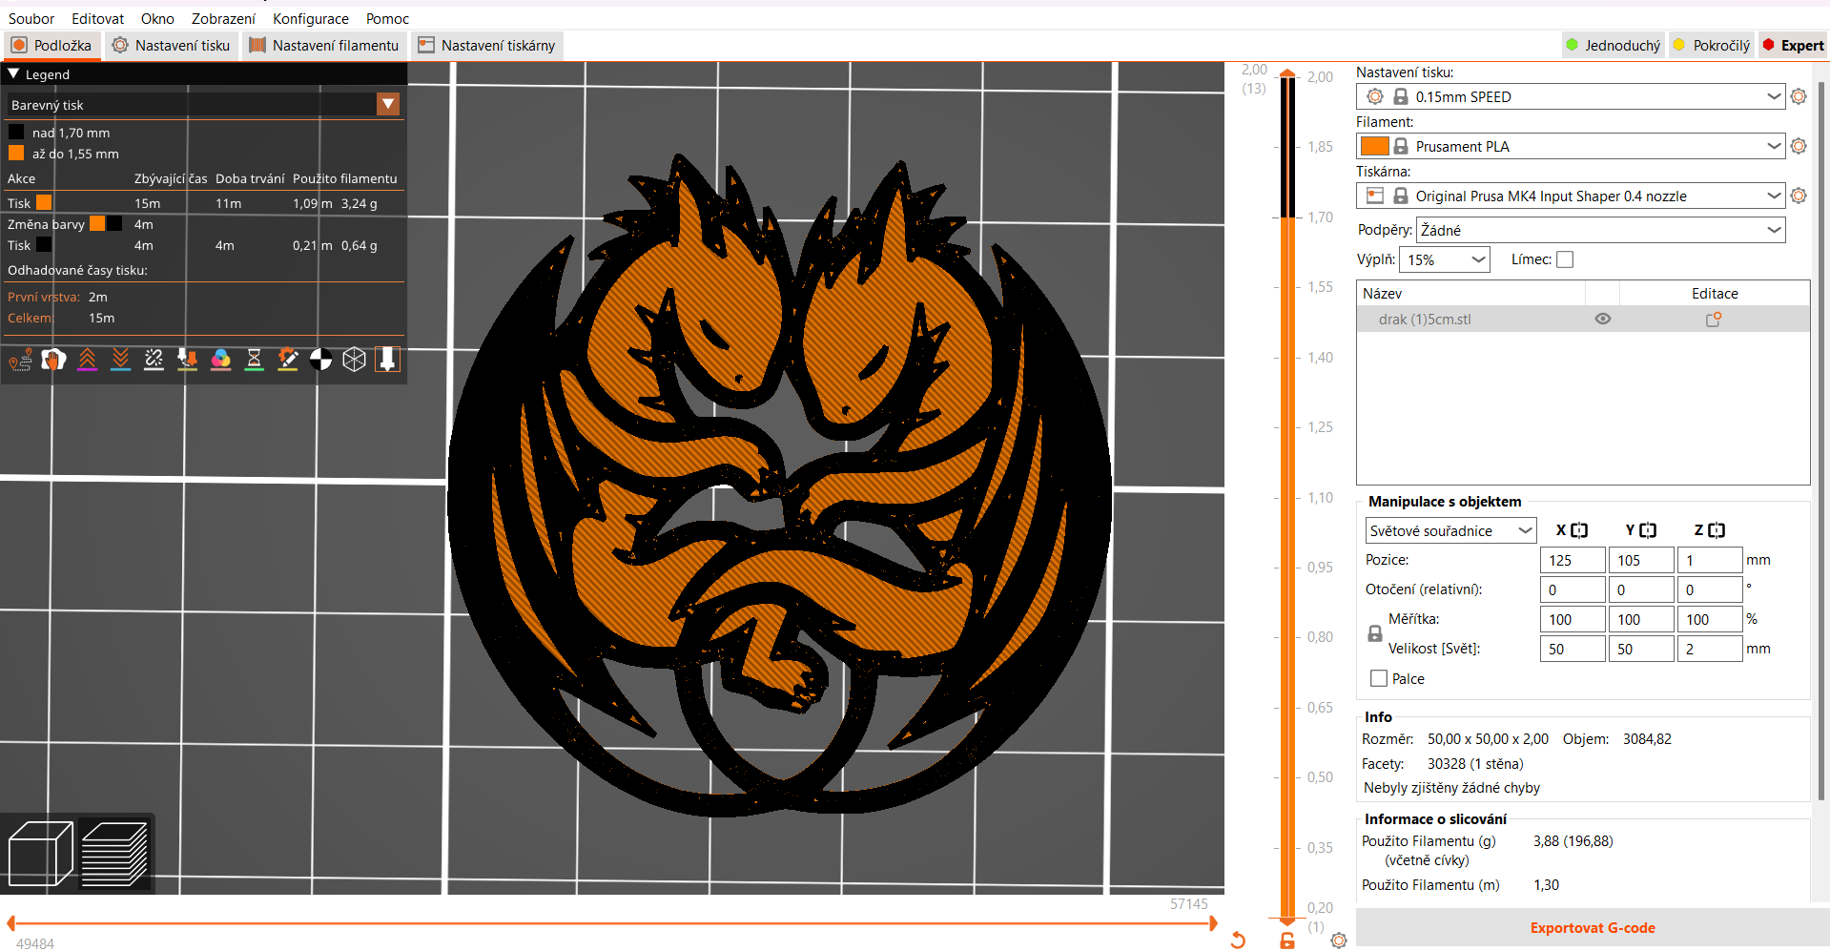
Task: Select Jednoduchý mode
Action: click(1614, 45)
